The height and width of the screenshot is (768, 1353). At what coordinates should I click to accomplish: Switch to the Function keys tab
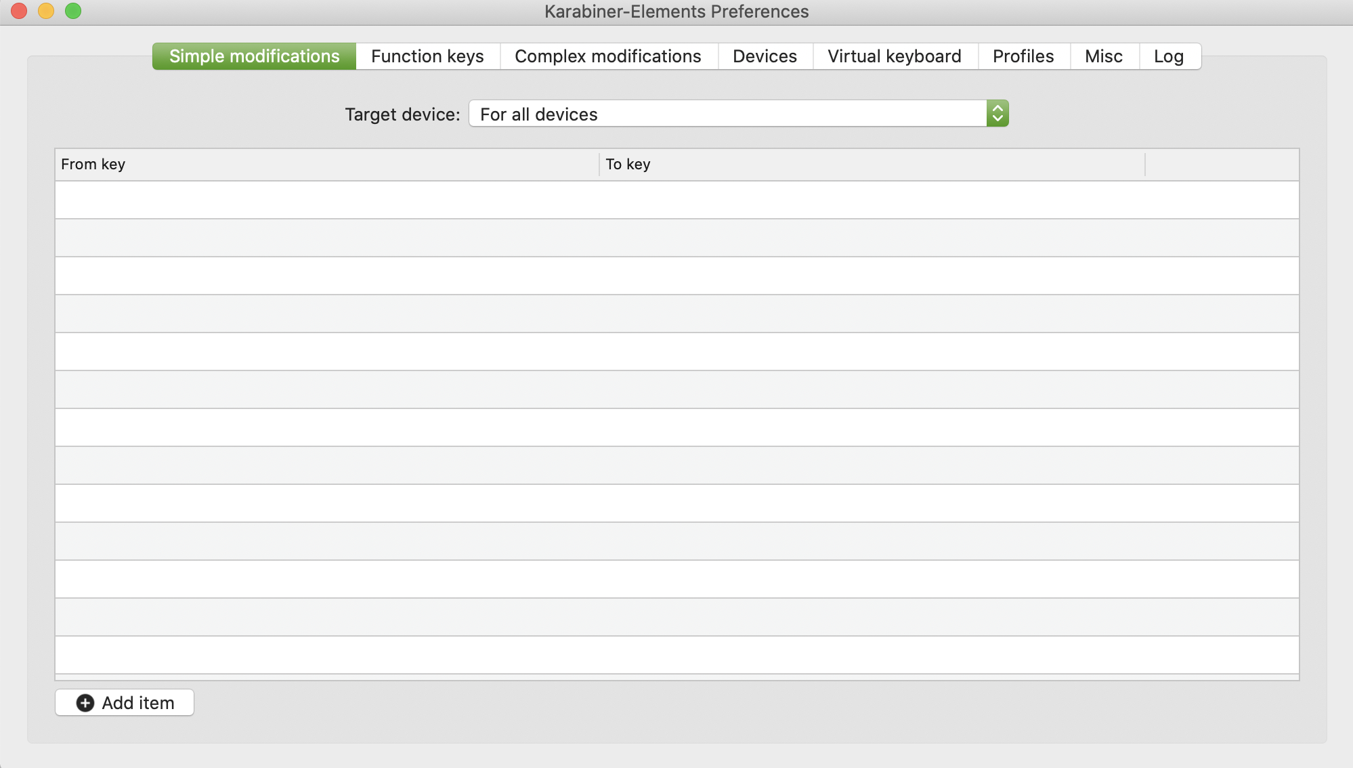pyautogui.click(x=427, y=56)
